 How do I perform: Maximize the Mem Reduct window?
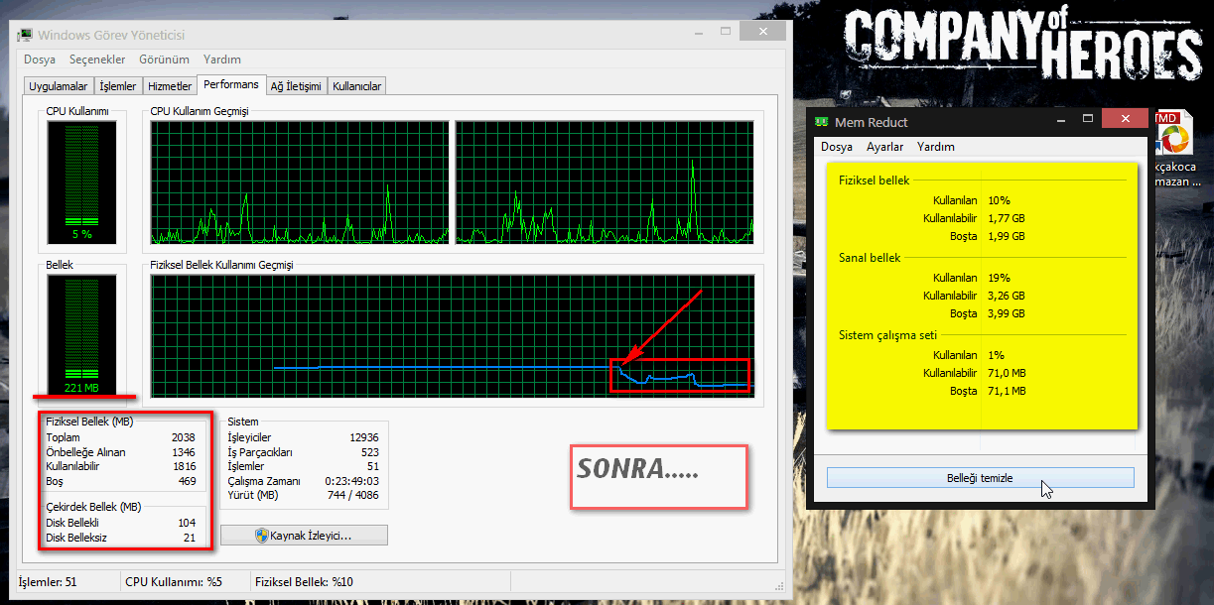pos(1088,118)
